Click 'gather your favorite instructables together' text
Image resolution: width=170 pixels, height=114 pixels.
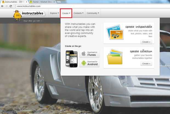[142, 57]
